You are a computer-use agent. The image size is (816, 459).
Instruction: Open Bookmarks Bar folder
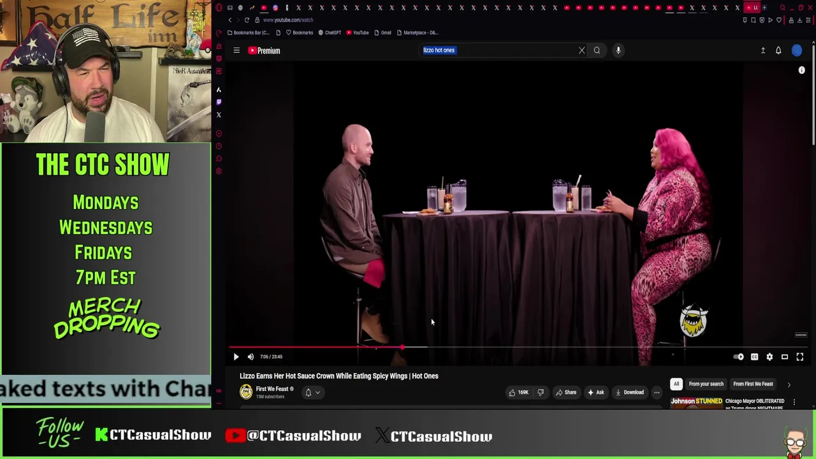click(248, 33)
